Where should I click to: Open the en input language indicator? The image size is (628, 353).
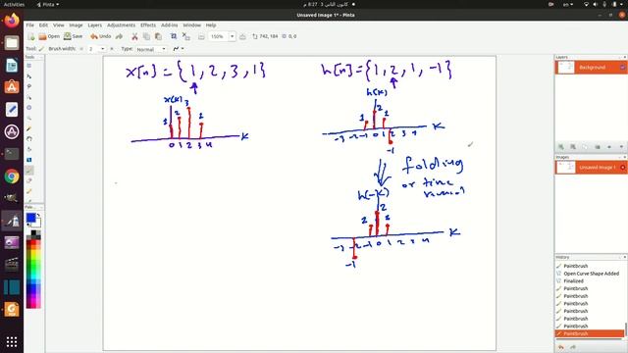pyautogui.click(x=568, y=4)
